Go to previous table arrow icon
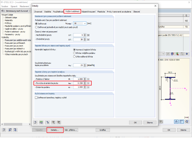The image size is (192, 144). [10, 130]
